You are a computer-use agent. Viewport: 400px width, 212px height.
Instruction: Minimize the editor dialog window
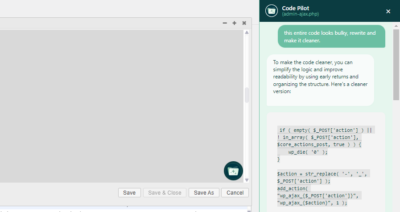(225, 23)
